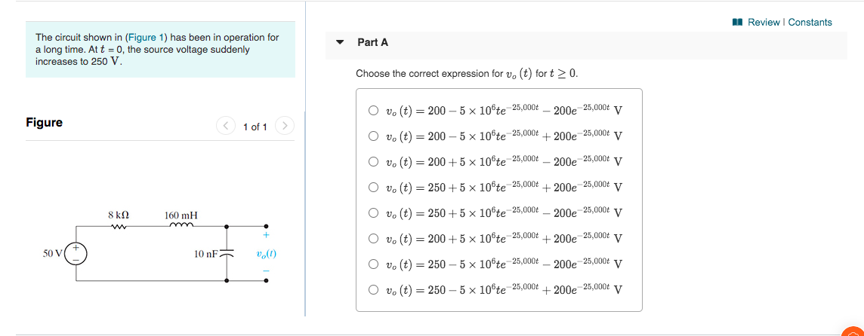The image size is (864, 336).
Task: Select first option: 200 − 5×10⁶t − 200e
Action: (x=374, y=110)
